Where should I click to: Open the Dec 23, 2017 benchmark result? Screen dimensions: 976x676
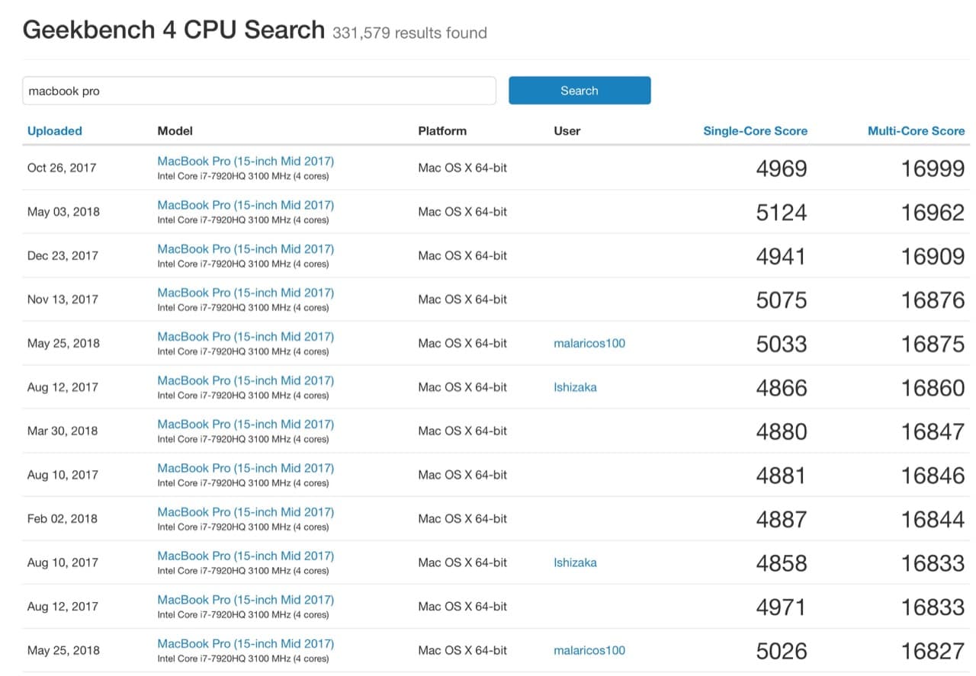click(x=246, y=248)
